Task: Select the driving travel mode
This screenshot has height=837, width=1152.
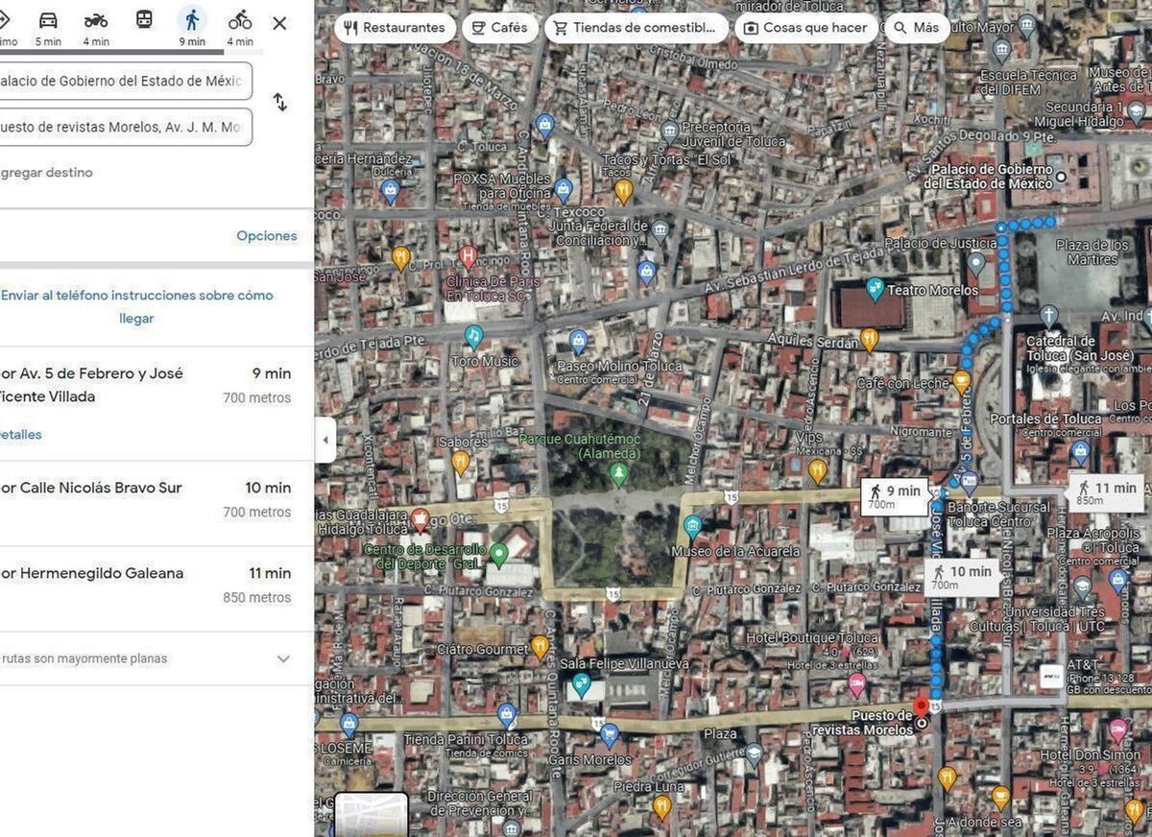Action: 48,20
